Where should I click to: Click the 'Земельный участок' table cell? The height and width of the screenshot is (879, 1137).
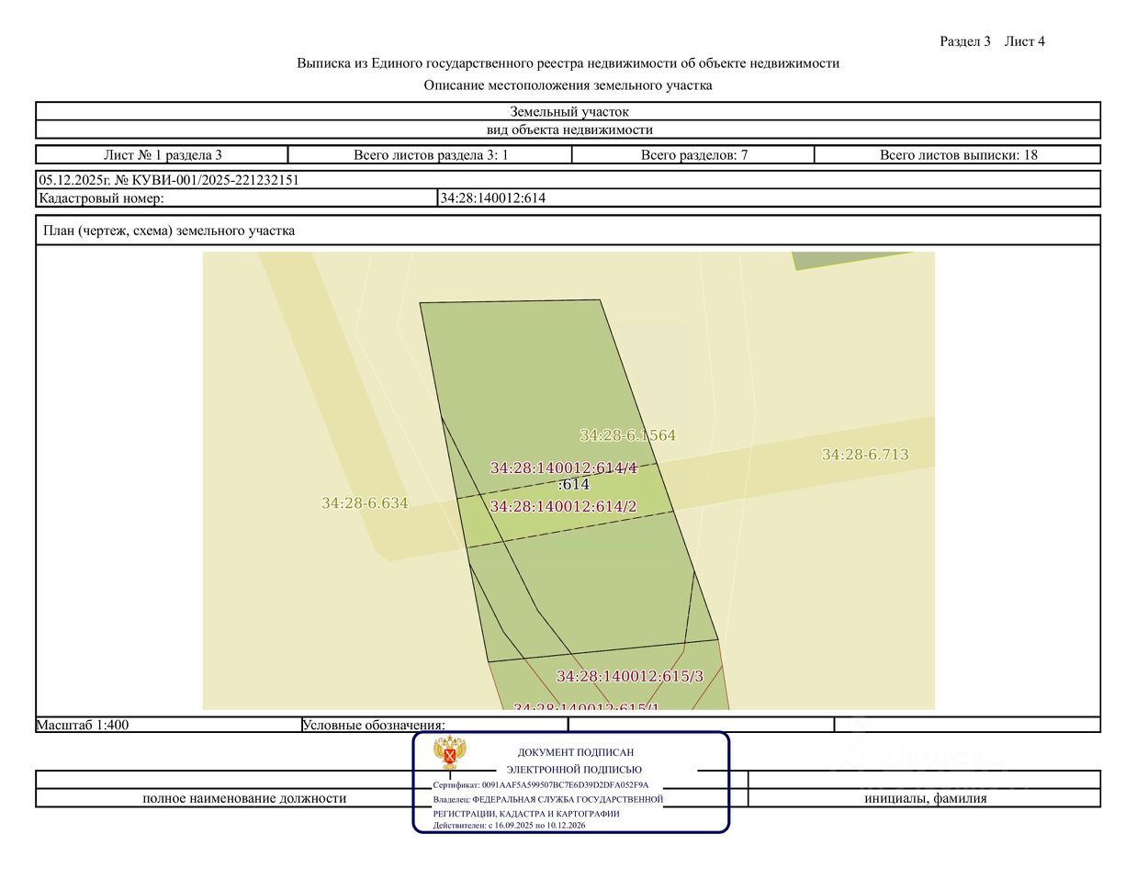point(568,111)
